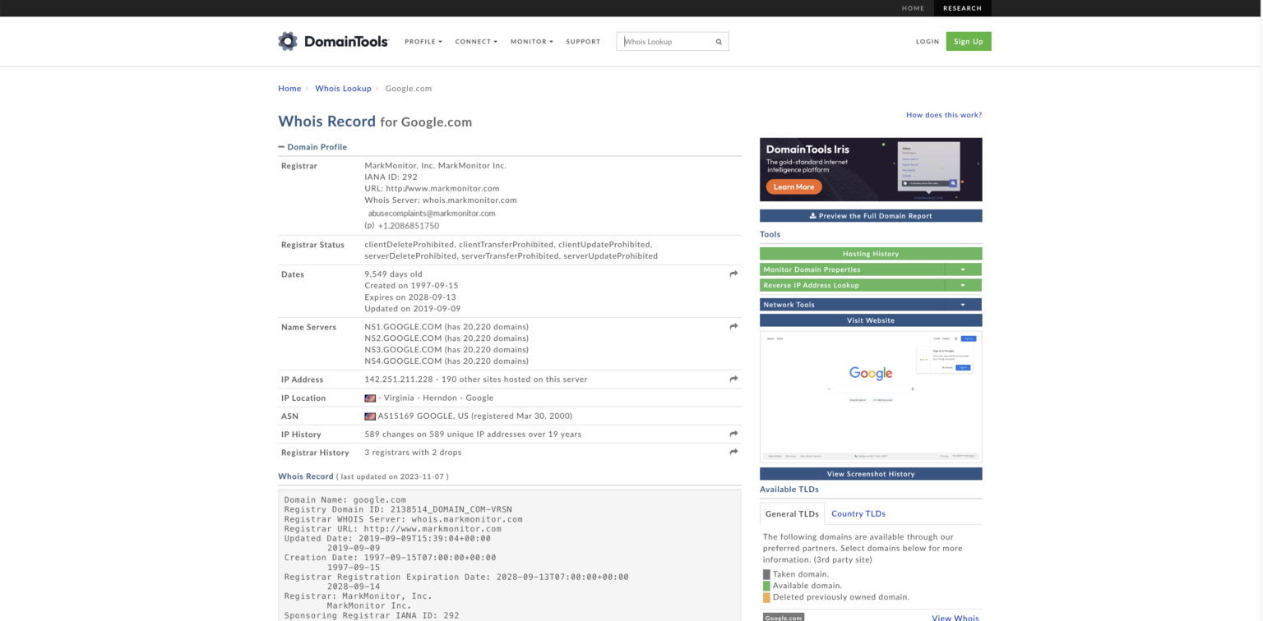Expand the Monitor Domain Properties dropdown arrow
Screen dimensions: 1263x621
[x=963, y=269]
